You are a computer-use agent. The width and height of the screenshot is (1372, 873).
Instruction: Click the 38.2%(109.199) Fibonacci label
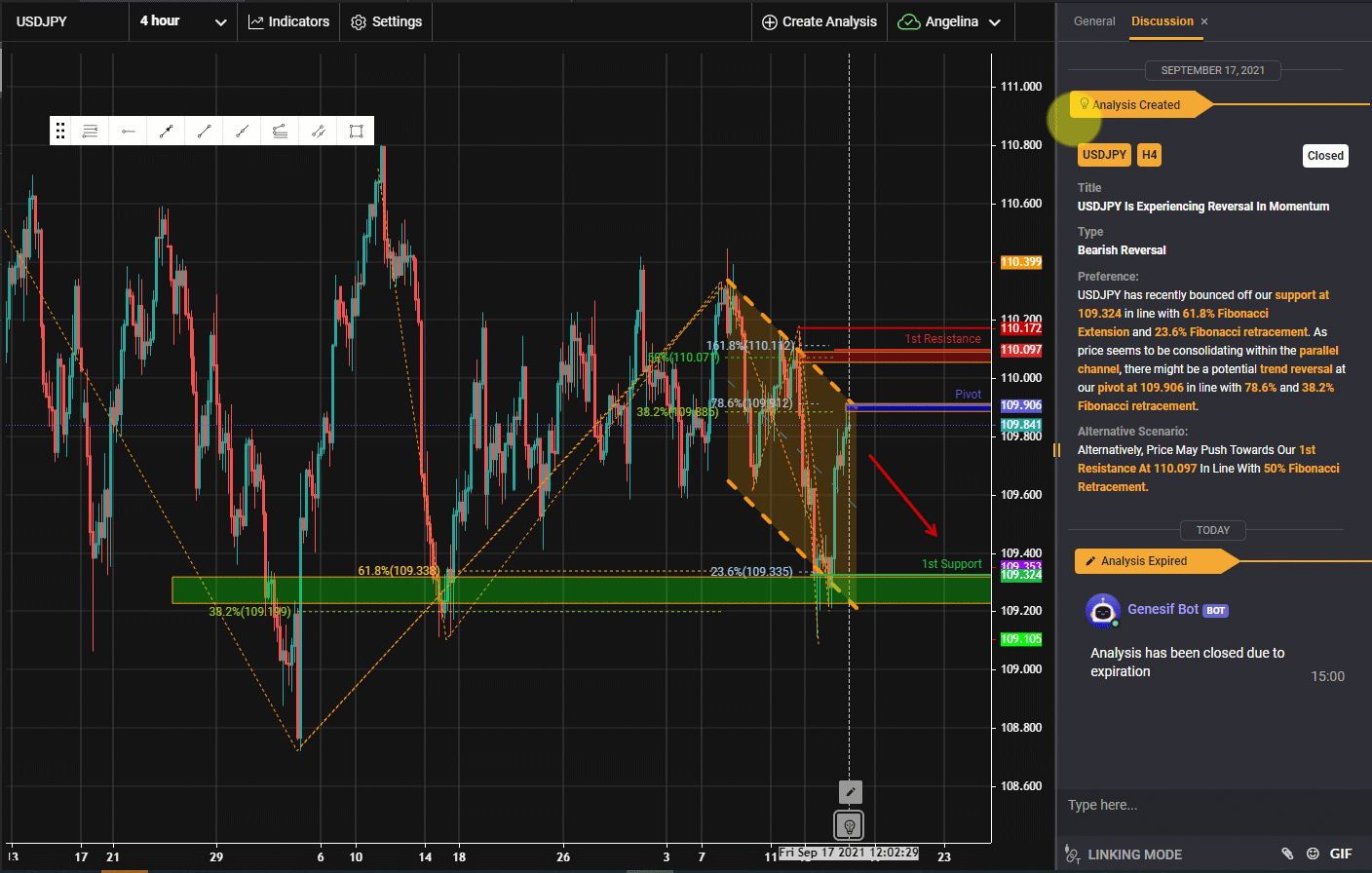pos(249,612)
